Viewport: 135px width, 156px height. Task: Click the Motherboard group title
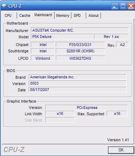(x=17, y=23)
